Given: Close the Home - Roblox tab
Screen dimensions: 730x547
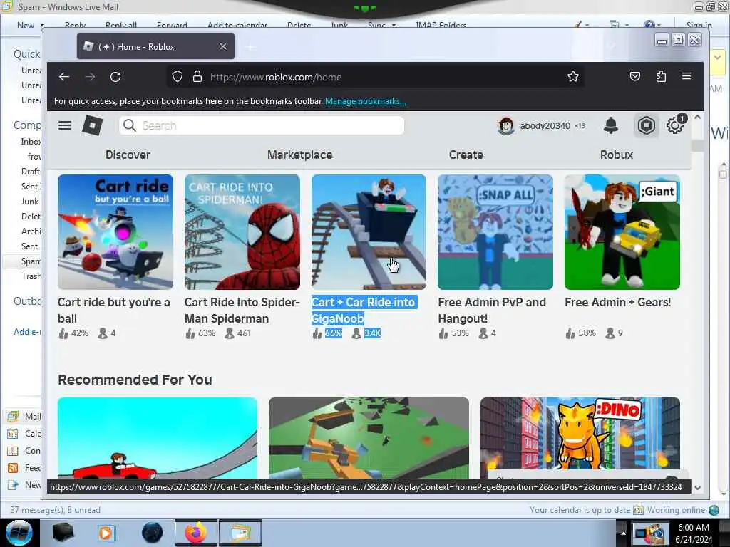Looking at the screenshot, I should point(223,46).
